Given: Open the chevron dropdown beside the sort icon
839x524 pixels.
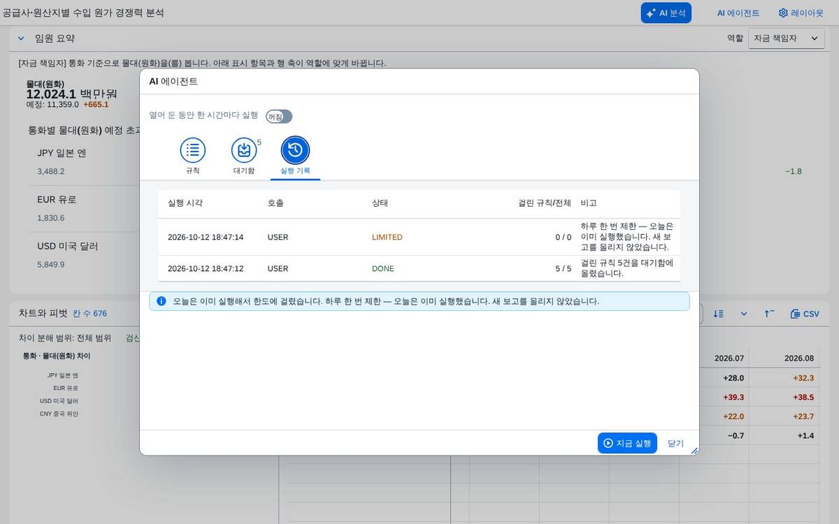Looking at the screenshot, I should click(x=744, y=314).
